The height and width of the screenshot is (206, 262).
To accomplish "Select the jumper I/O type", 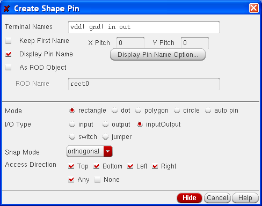I will tap(105, 137).
